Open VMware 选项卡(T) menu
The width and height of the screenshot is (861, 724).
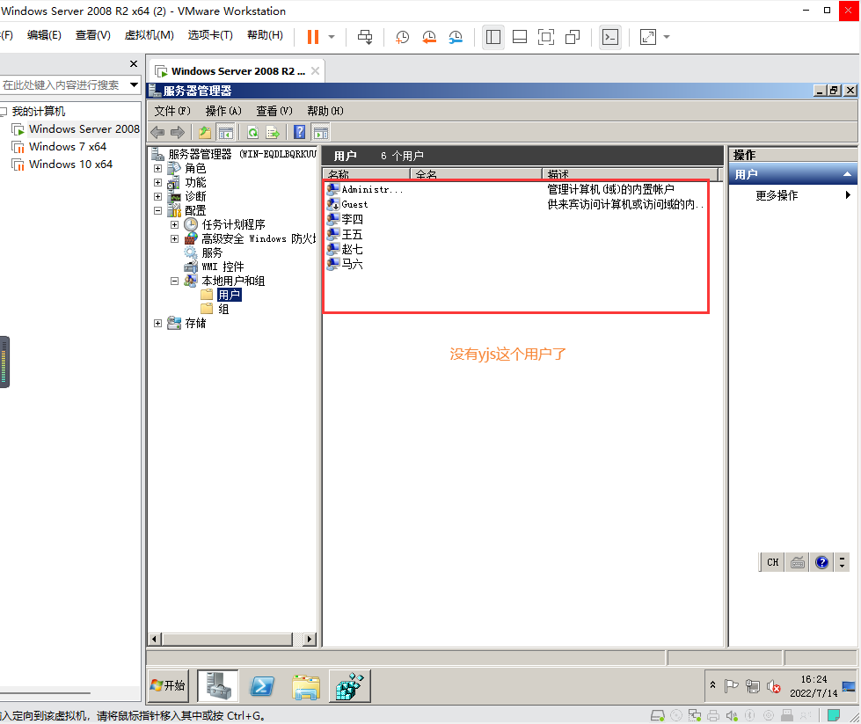point(210,35)
